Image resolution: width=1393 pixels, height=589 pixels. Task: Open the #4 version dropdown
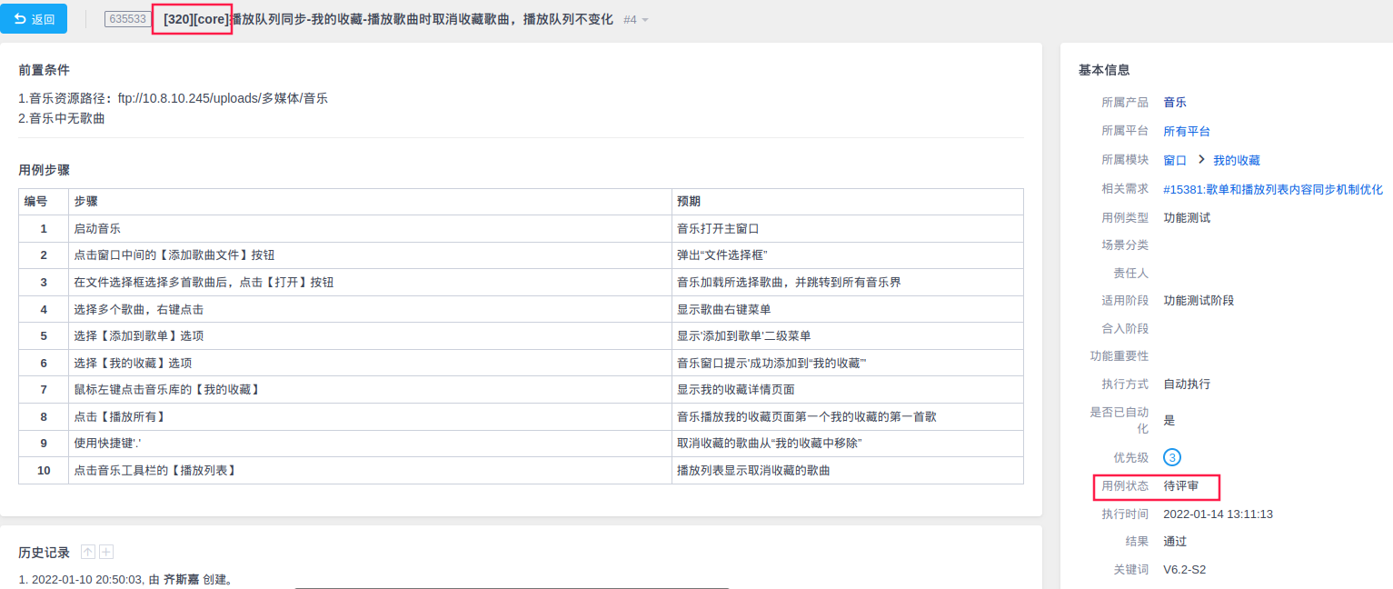click(x=636, y=19)
